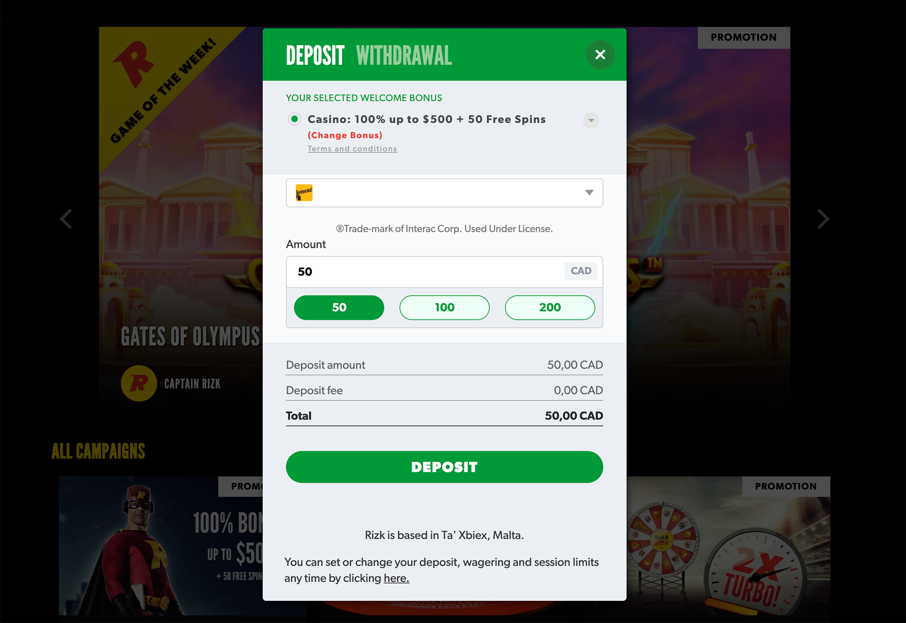Click the green Deposit button

click(x=444, y=467)
